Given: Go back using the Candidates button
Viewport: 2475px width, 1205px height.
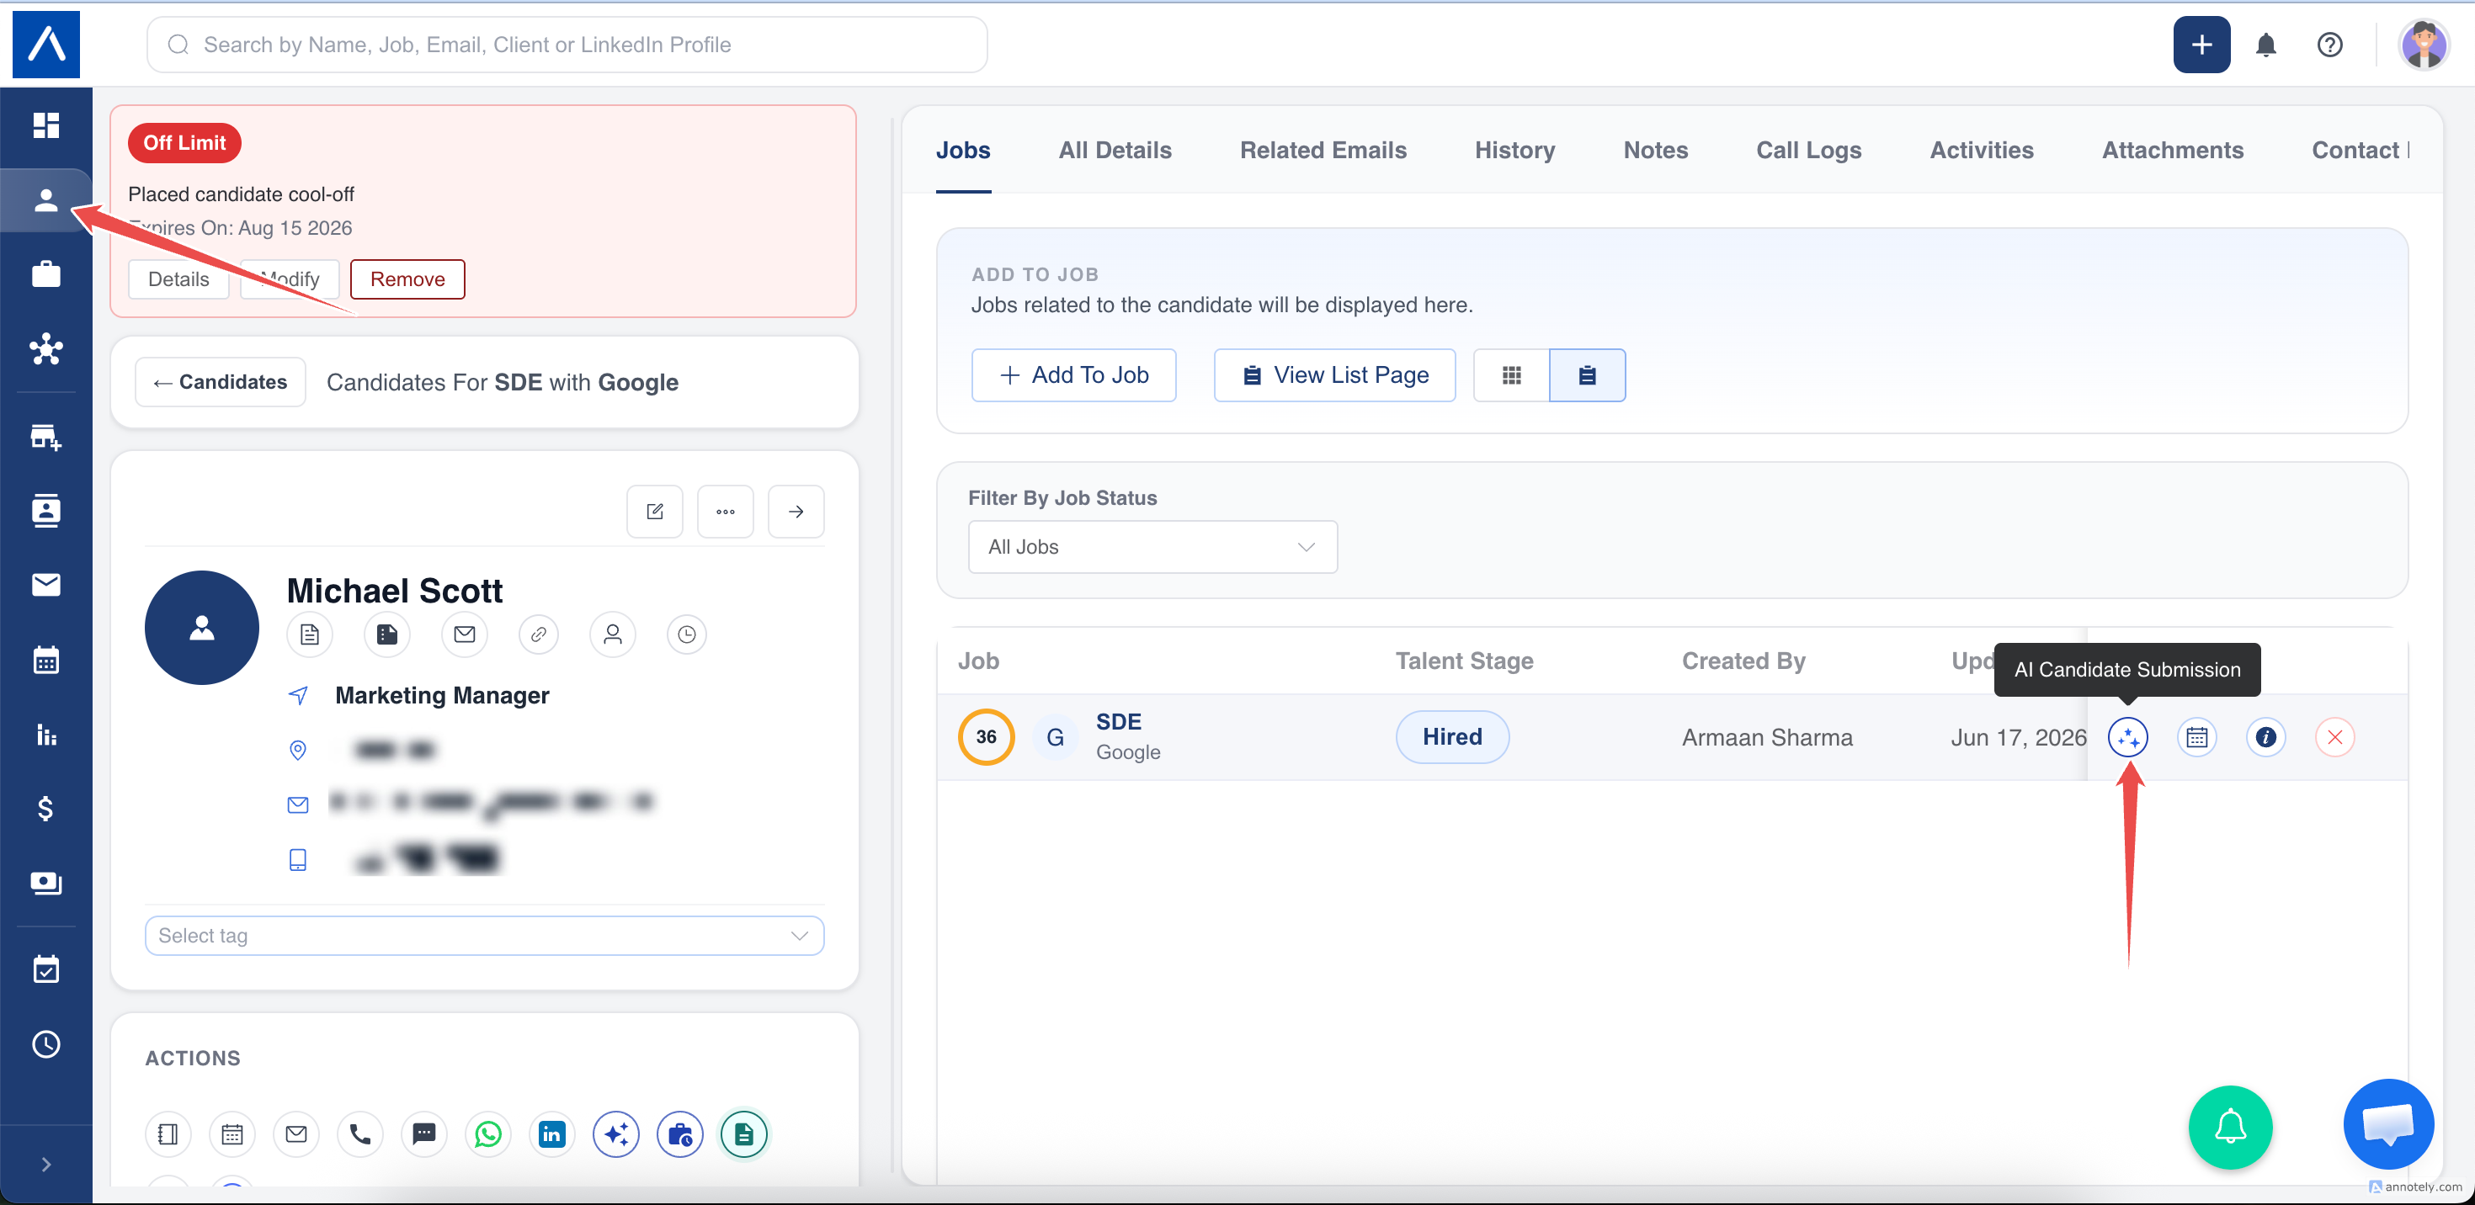Looking at the screenshot, I should (220, 381).
